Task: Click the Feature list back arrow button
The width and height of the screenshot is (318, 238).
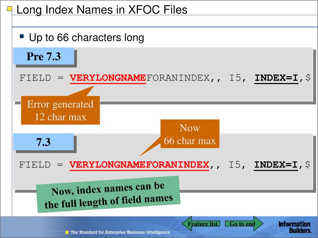Action: (x=201, y=224)
